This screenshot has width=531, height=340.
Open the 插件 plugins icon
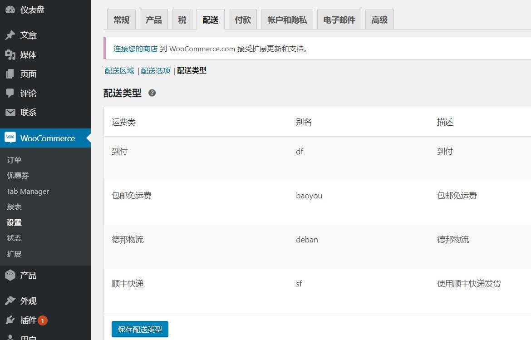(x=10, y=320)
